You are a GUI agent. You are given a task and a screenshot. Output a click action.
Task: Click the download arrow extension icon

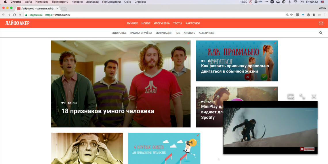point(314,15)
